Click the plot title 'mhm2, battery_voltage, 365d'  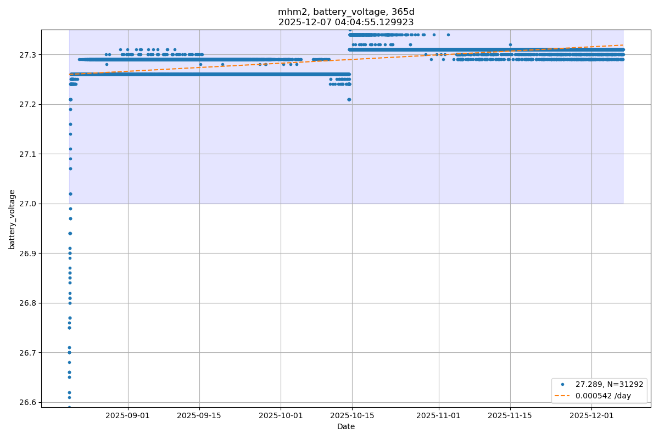(x=346, y=12)
